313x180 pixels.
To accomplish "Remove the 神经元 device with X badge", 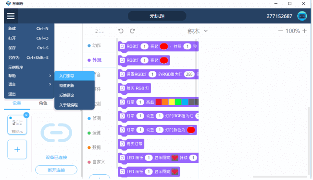I will pos(26,115).
